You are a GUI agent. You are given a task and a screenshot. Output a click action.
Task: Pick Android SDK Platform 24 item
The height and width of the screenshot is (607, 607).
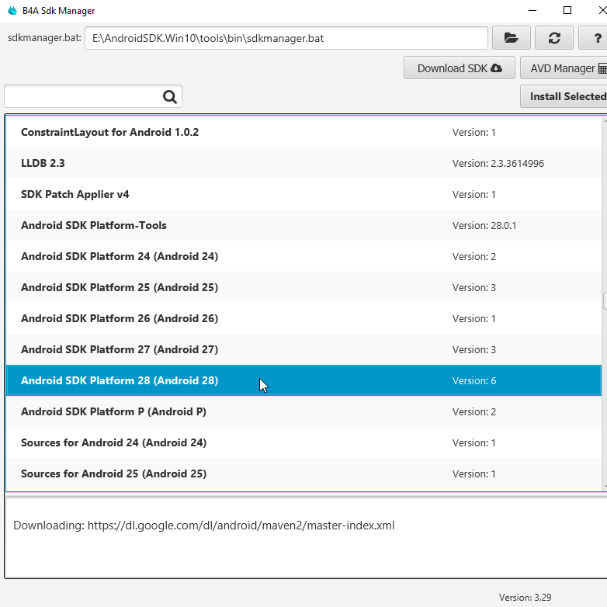[x=119, y=256]
